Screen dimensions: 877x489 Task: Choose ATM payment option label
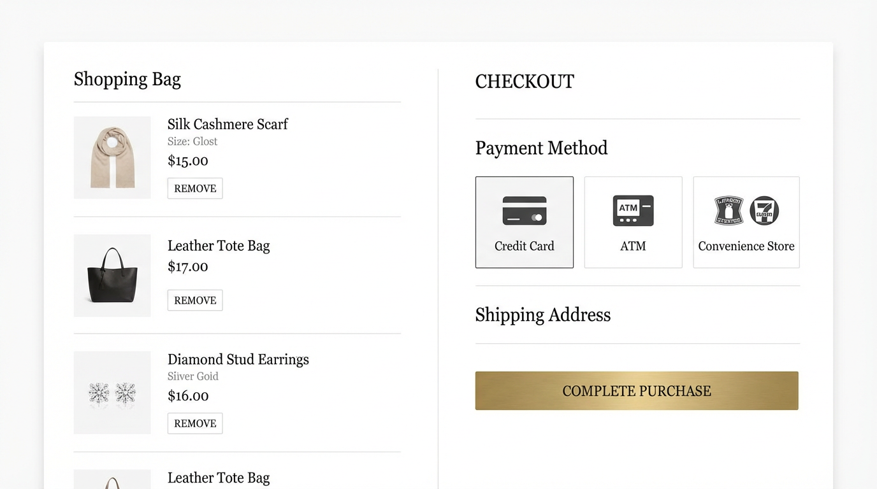pyautogui.click(x=633, y=246)
